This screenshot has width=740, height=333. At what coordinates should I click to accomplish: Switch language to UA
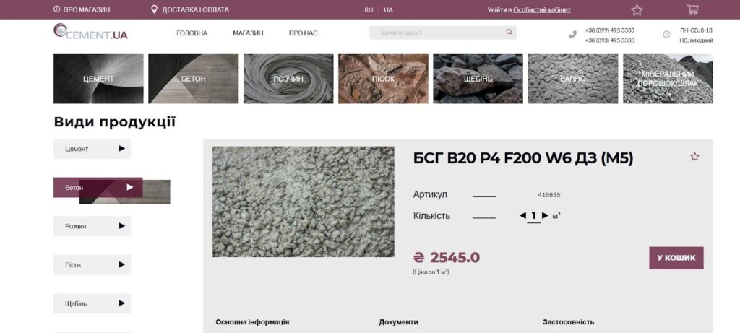click(388, 9)
